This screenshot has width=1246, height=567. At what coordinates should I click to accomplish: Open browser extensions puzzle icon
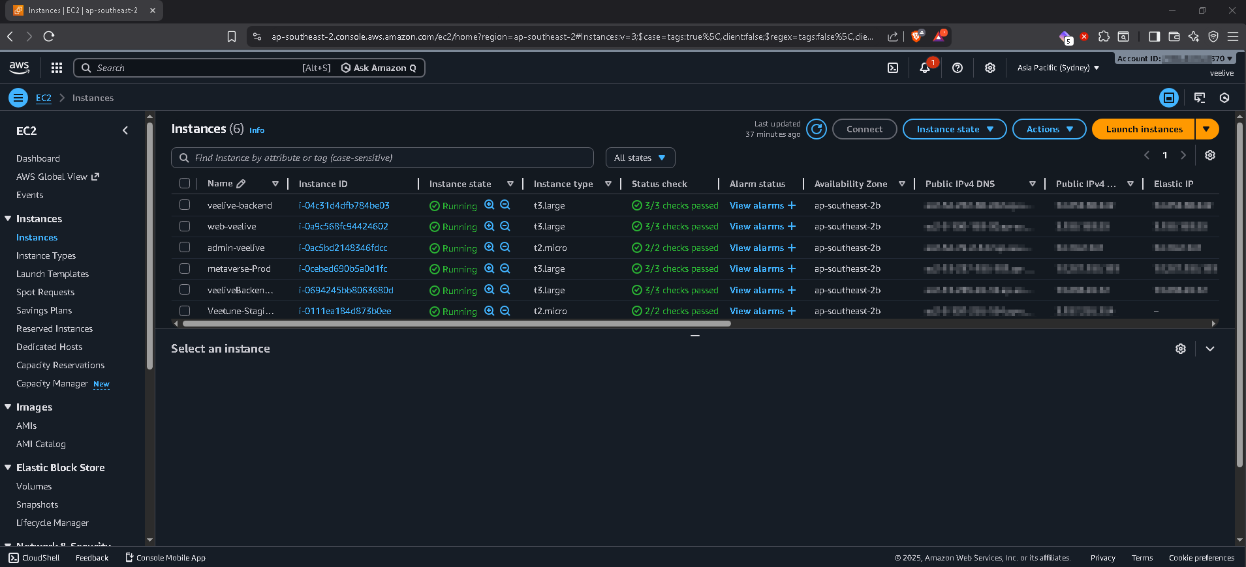[1104, 36]
